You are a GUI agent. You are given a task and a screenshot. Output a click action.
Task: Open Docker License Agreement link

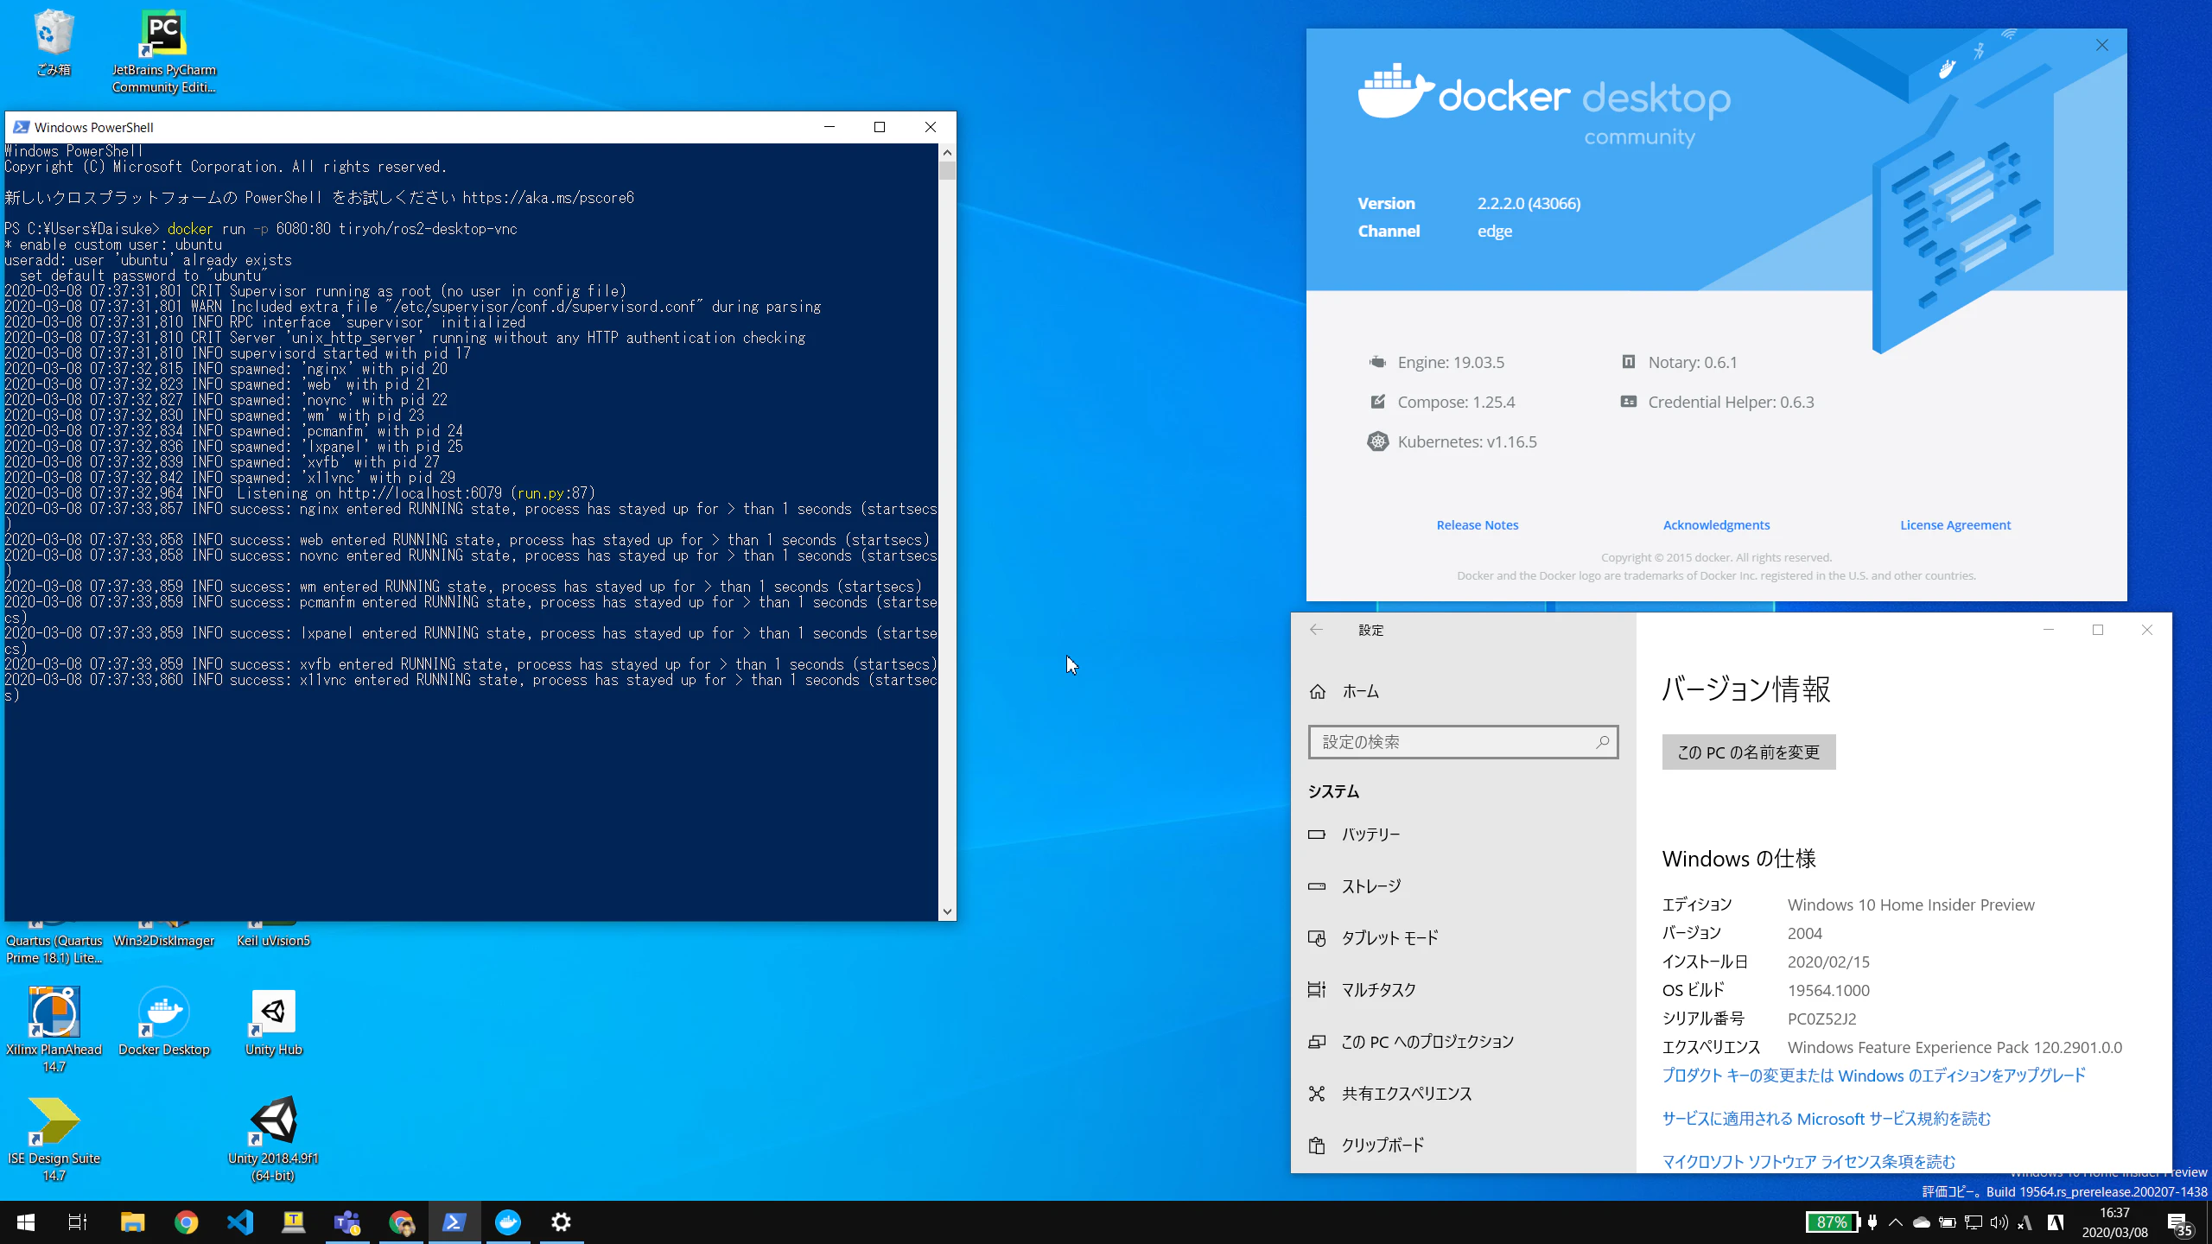[1955, 525]
